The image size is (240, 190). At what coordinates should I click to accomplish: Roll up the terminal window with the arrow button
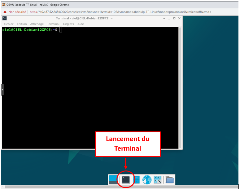click(164, 18)
